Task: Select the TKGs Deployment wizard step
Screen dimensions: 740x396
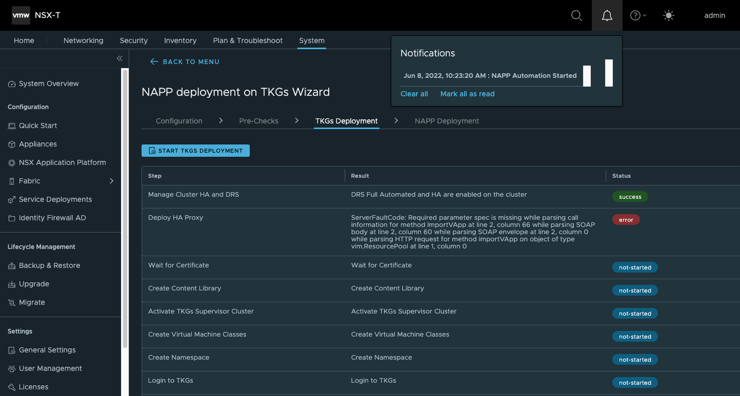Action: [x=347, y=121]
